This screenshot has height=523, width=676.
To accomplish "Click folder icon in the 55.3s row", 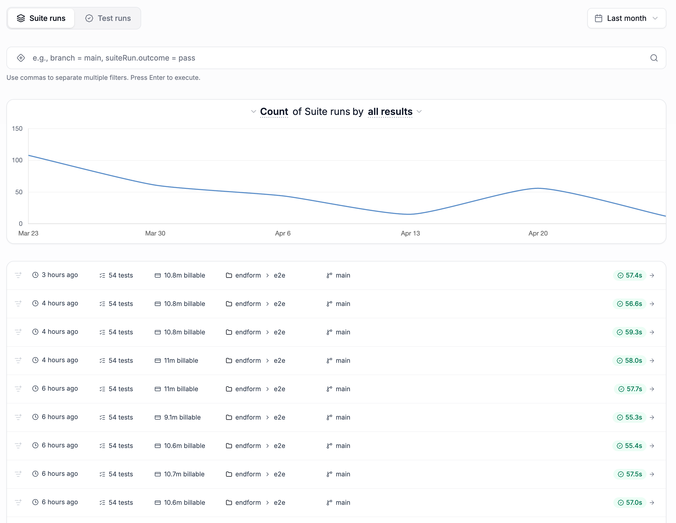I will [229, 417].
